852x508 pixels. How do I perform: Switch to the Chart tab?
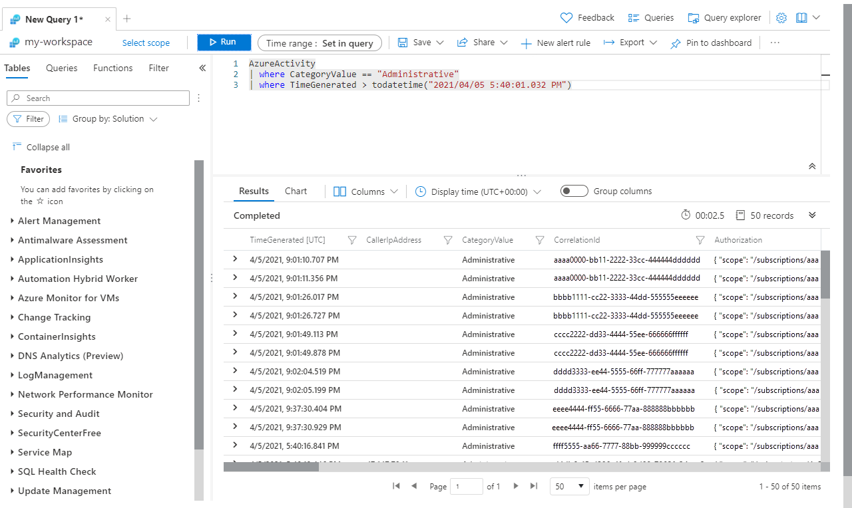click(x=296, y=191)
